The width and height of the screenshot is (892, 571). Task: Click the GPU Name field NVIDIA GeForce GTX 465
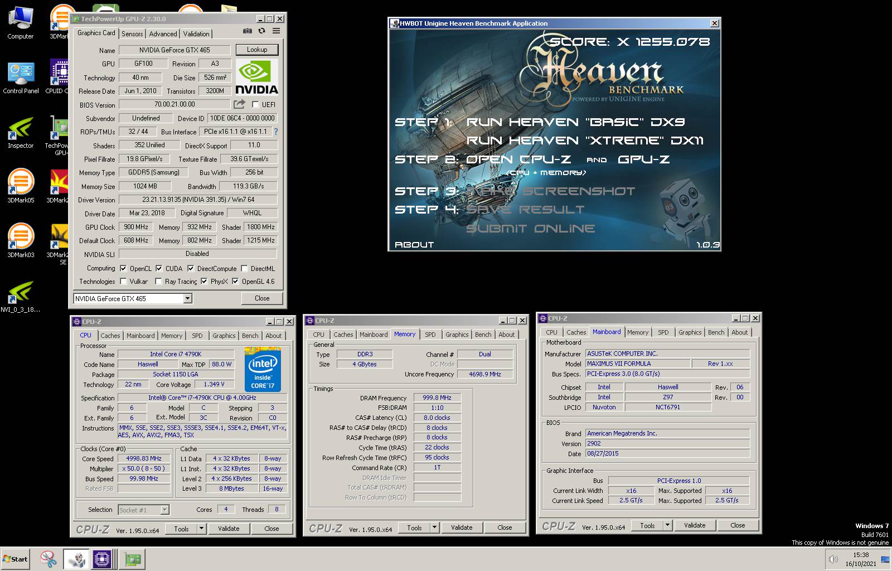174,50
